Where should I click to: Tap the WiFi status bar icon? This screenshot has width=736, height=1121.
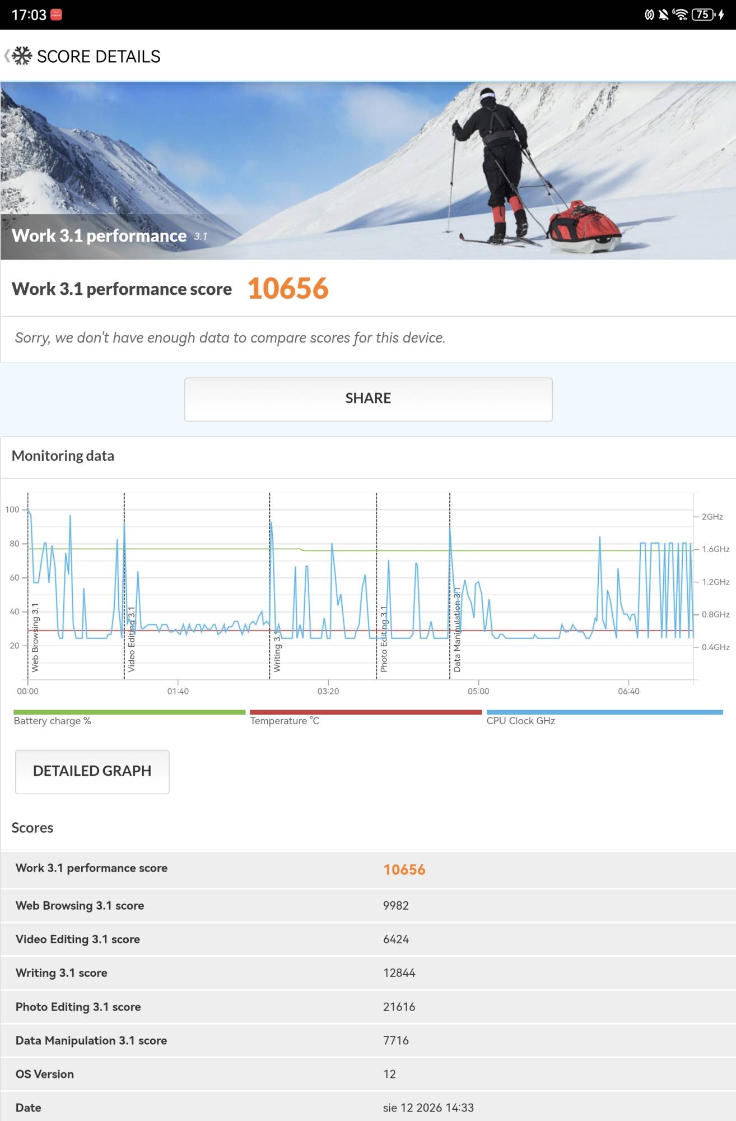click(x=680, y=15)
